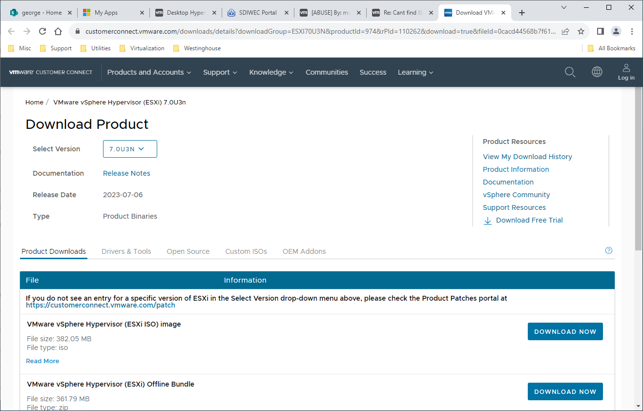Expand the Support navigation menu

220,72
